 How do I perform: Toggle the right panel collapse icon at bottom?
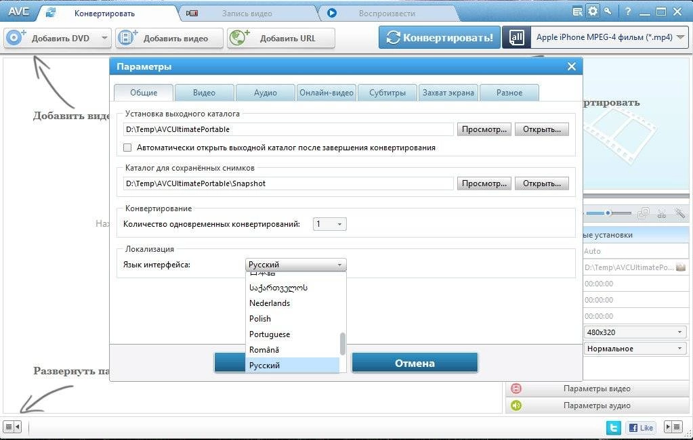click(x=673, y=426)
